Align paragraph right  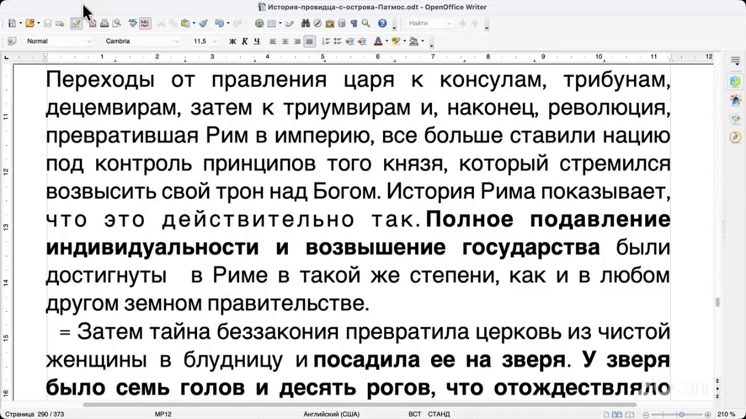(297, 41)
